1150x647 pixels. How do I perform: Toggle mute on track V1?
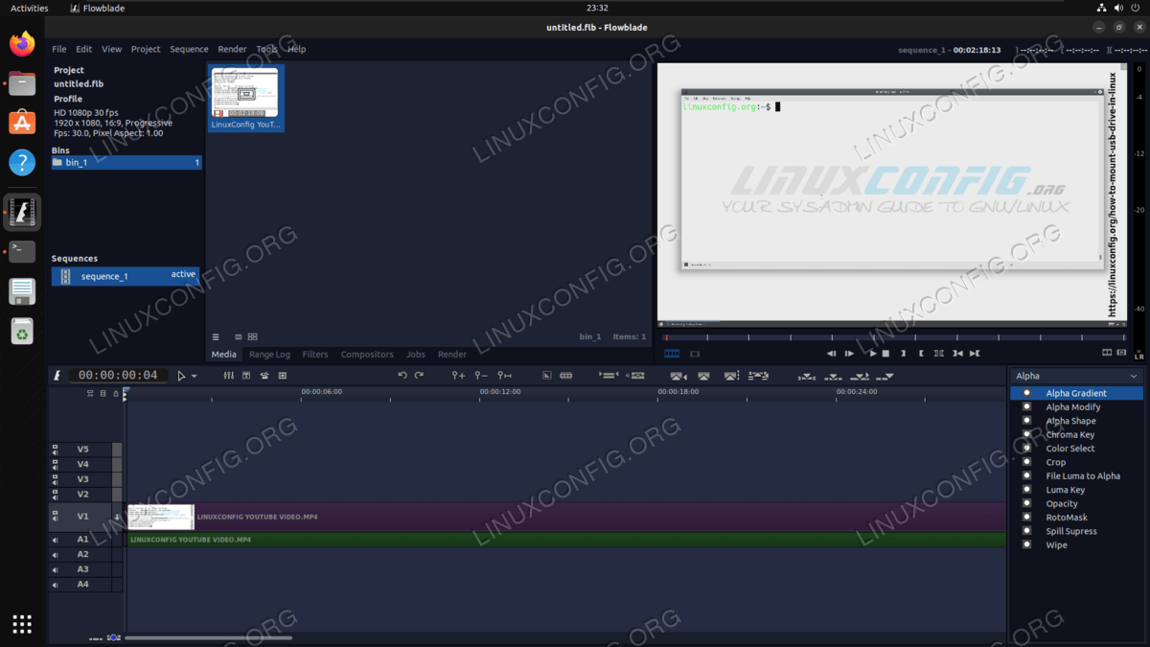[55, 517]
